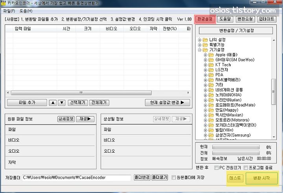Click device tree scroll up arrow
This screenshot has height=193, width=283.
tap(274, 40)
